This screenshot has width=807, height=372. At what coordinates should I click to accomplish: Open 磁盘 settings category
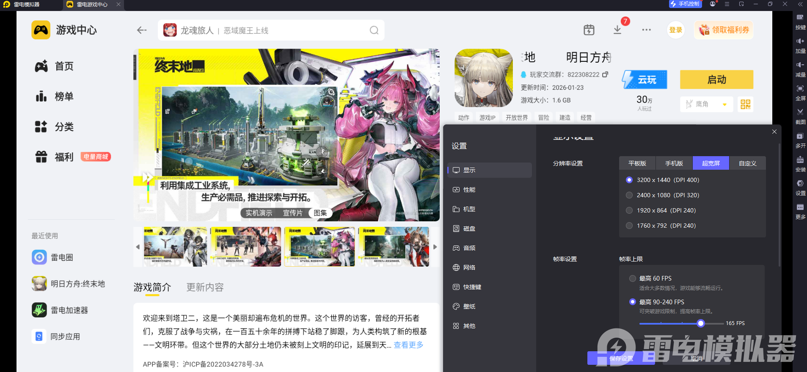[490, 229]
